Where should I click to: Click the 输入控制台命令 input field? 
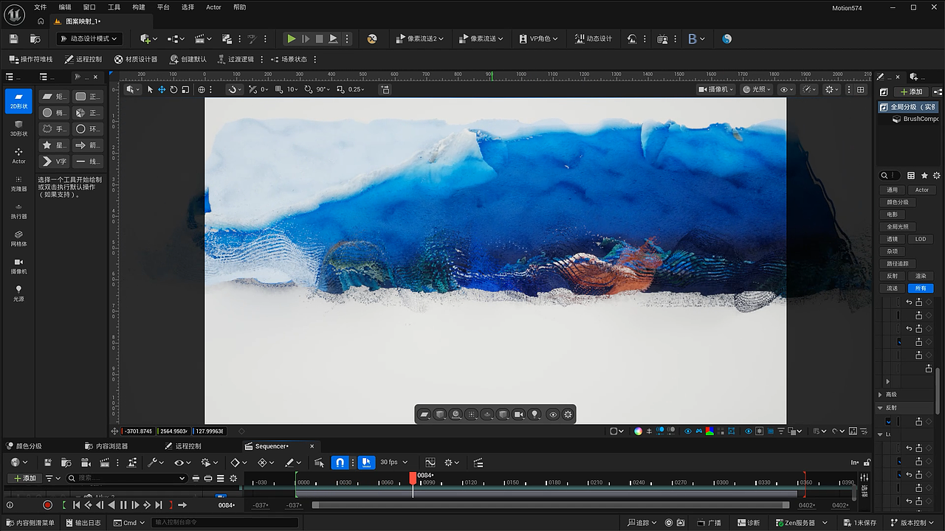[225, 523]
